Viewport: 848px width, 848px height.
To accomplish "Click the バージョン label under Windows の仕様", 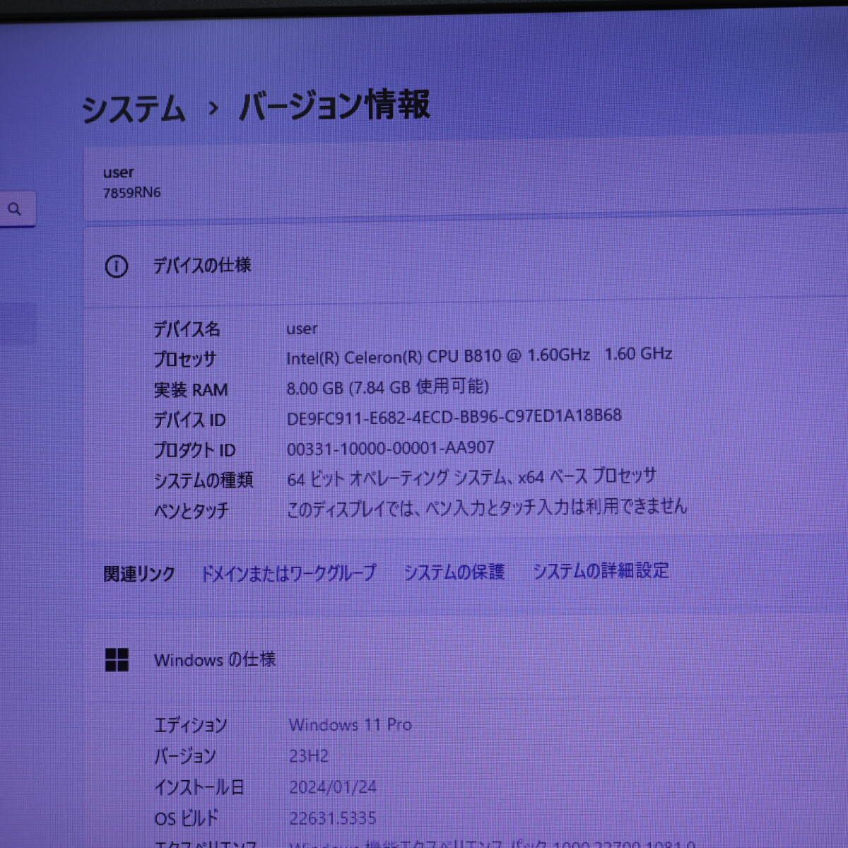I will 185,757.
